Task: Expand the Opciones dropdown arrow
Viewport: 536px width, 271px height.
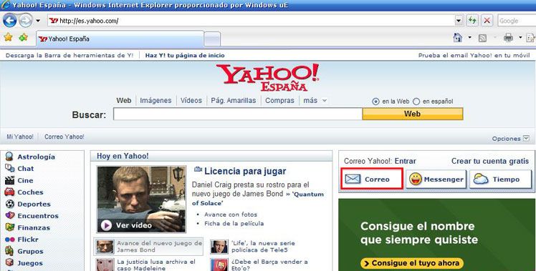Action: tap(526, 138)
